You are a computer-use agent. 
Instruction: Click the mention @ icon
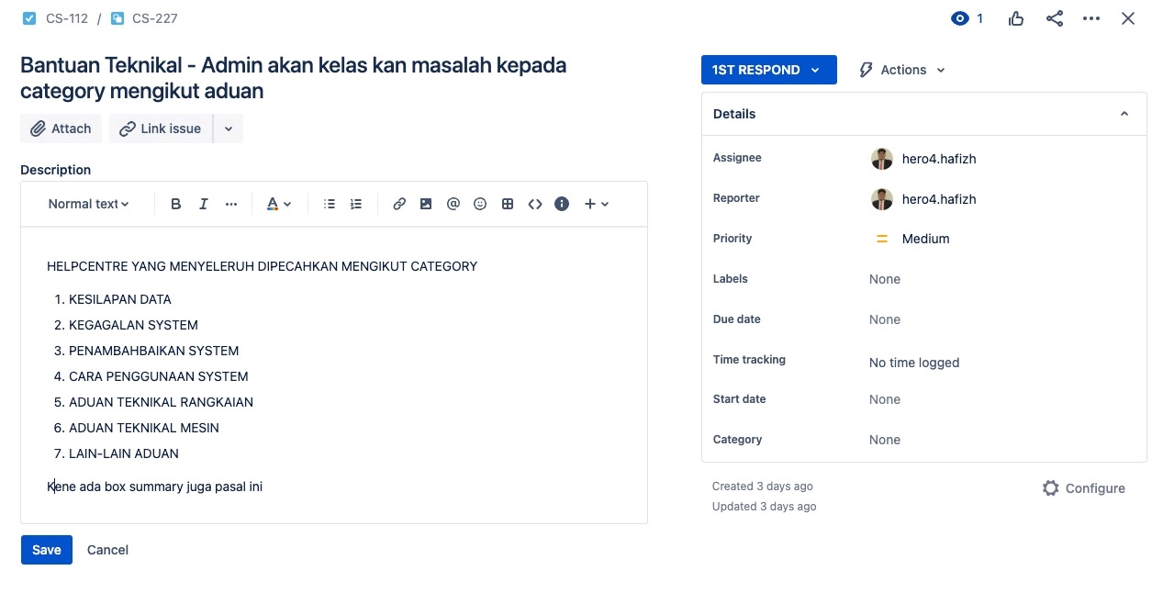(453, 204)
